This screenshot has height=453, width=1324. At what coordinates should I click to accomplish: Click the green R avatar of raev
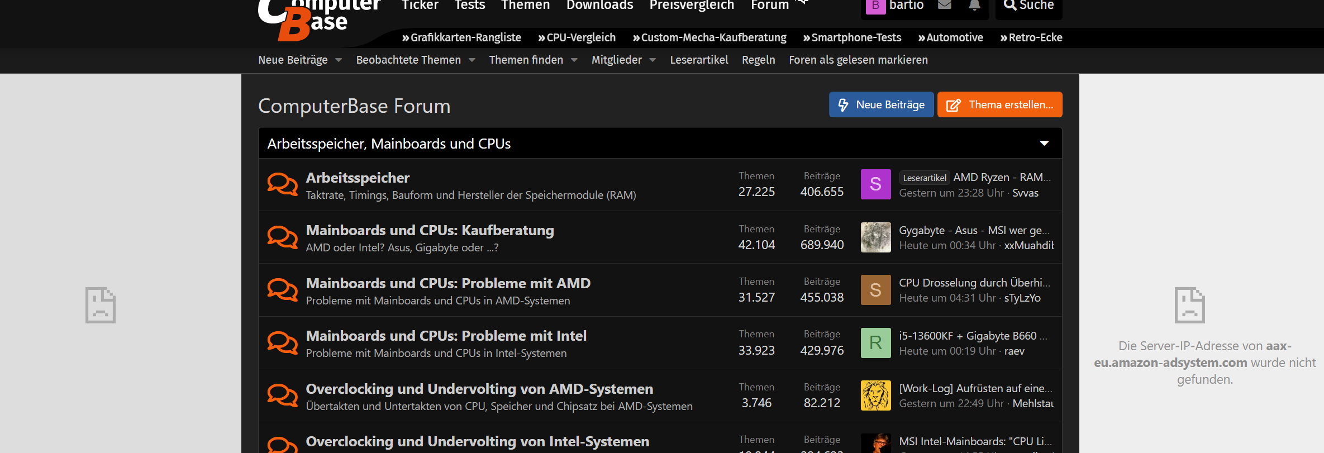pyautogui.click(x=875, y=342)
